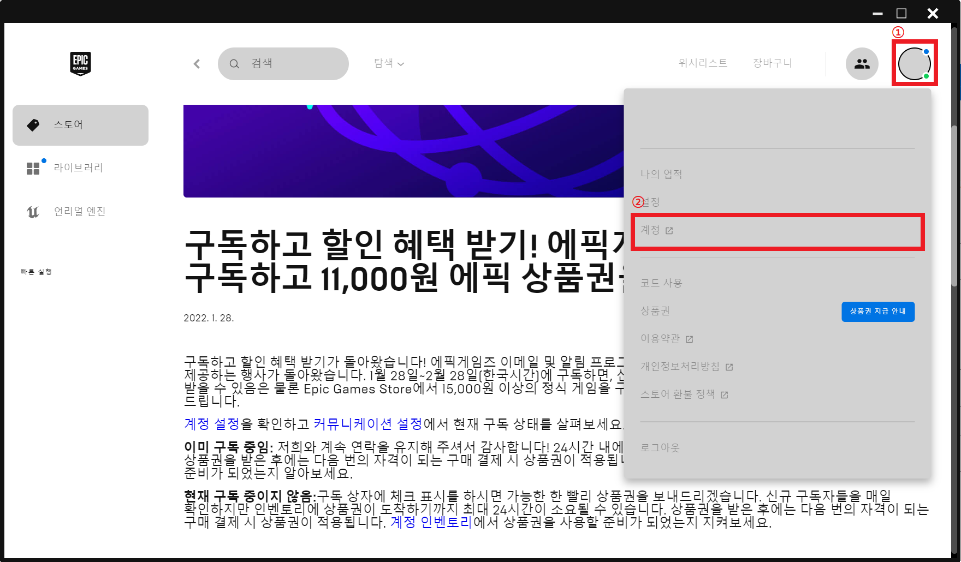Select 코드 사용 menu entry
This screenshot has width=961, height=562.
(661, 283)
